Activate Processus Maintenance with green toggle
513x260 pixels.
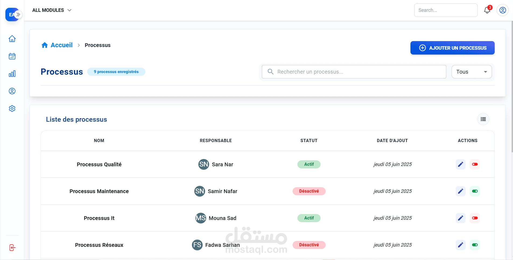pyautogui.click(x=475, y=191)
